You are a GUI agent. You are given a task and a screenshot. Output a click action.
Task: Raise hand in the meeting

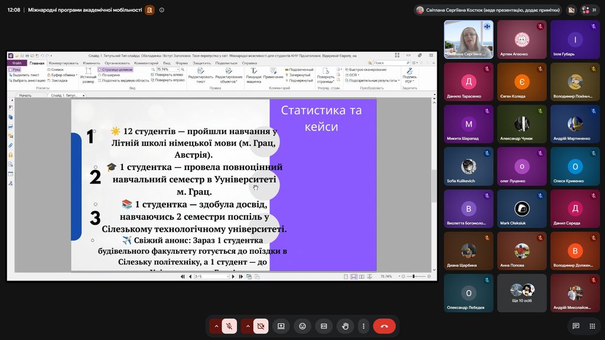click(x=345, y=326)
